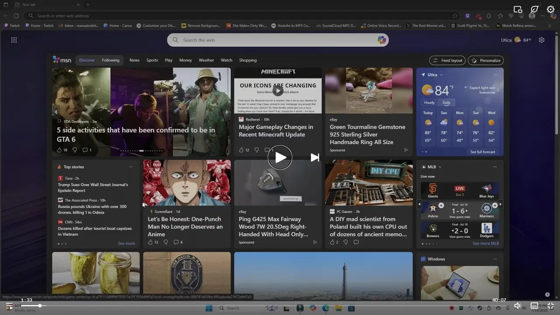Like the Minecraft update article
Screen dimensions: 560x315
(241, 150)
